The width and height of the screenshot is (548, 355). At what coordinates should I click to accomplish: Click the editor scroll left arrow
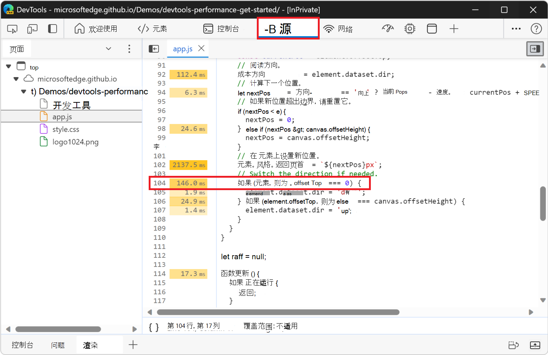pyautogui.click(x=149, y=312)
